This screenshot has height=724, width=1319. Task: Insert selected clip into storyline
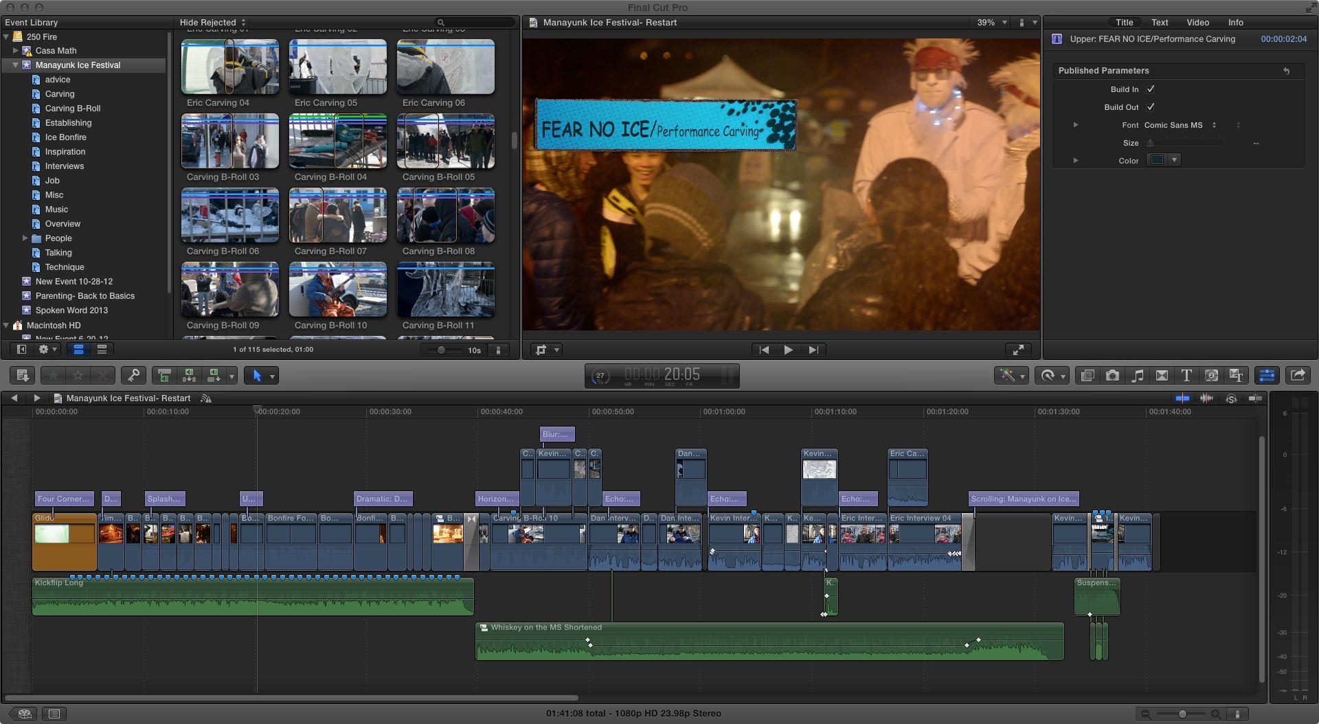pyautogui.click(x=189, y=375)
